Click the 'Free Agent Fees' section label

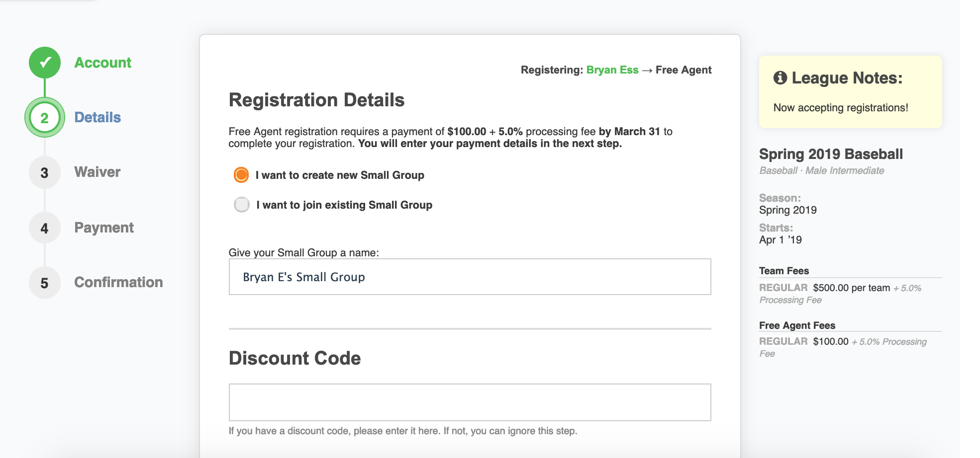point(797,325)
